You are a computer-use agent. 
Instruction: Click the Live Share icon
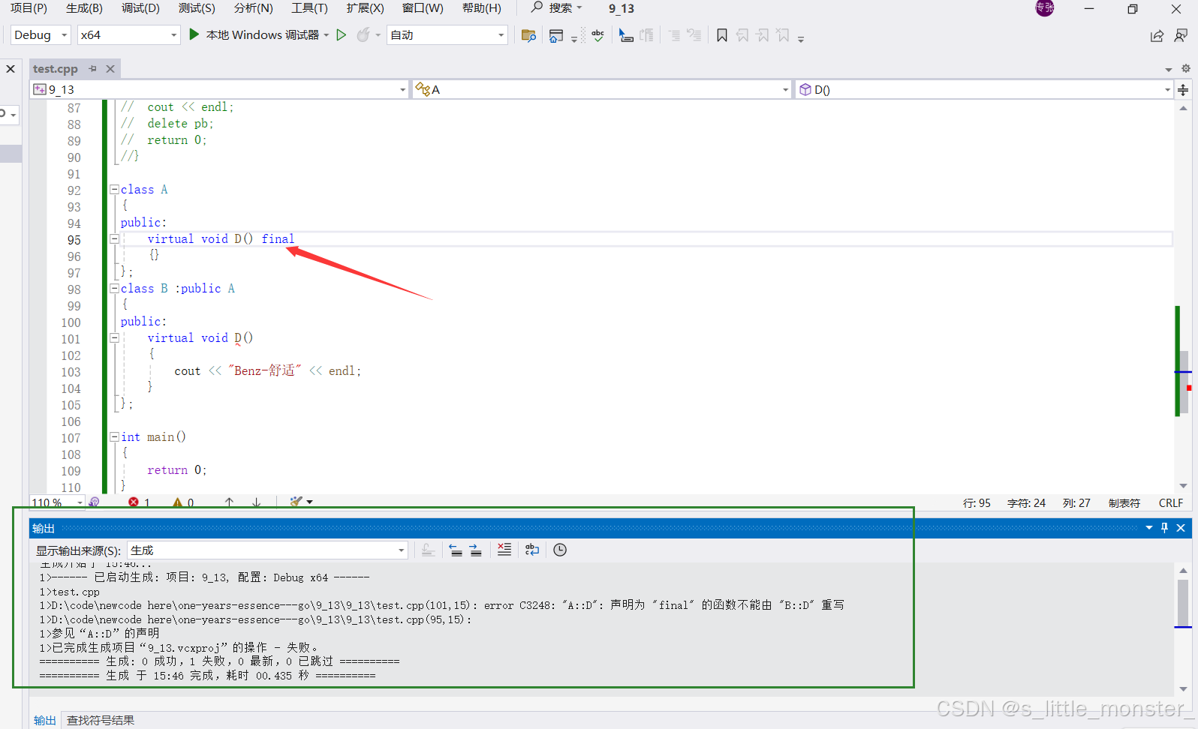coord(1157,35)
